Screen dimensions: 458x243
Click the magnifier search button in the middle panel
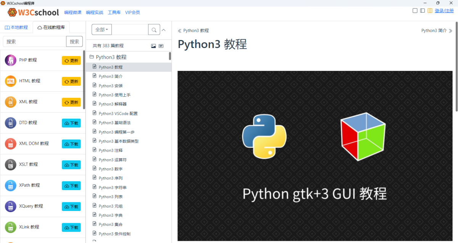tap(154, 30)
